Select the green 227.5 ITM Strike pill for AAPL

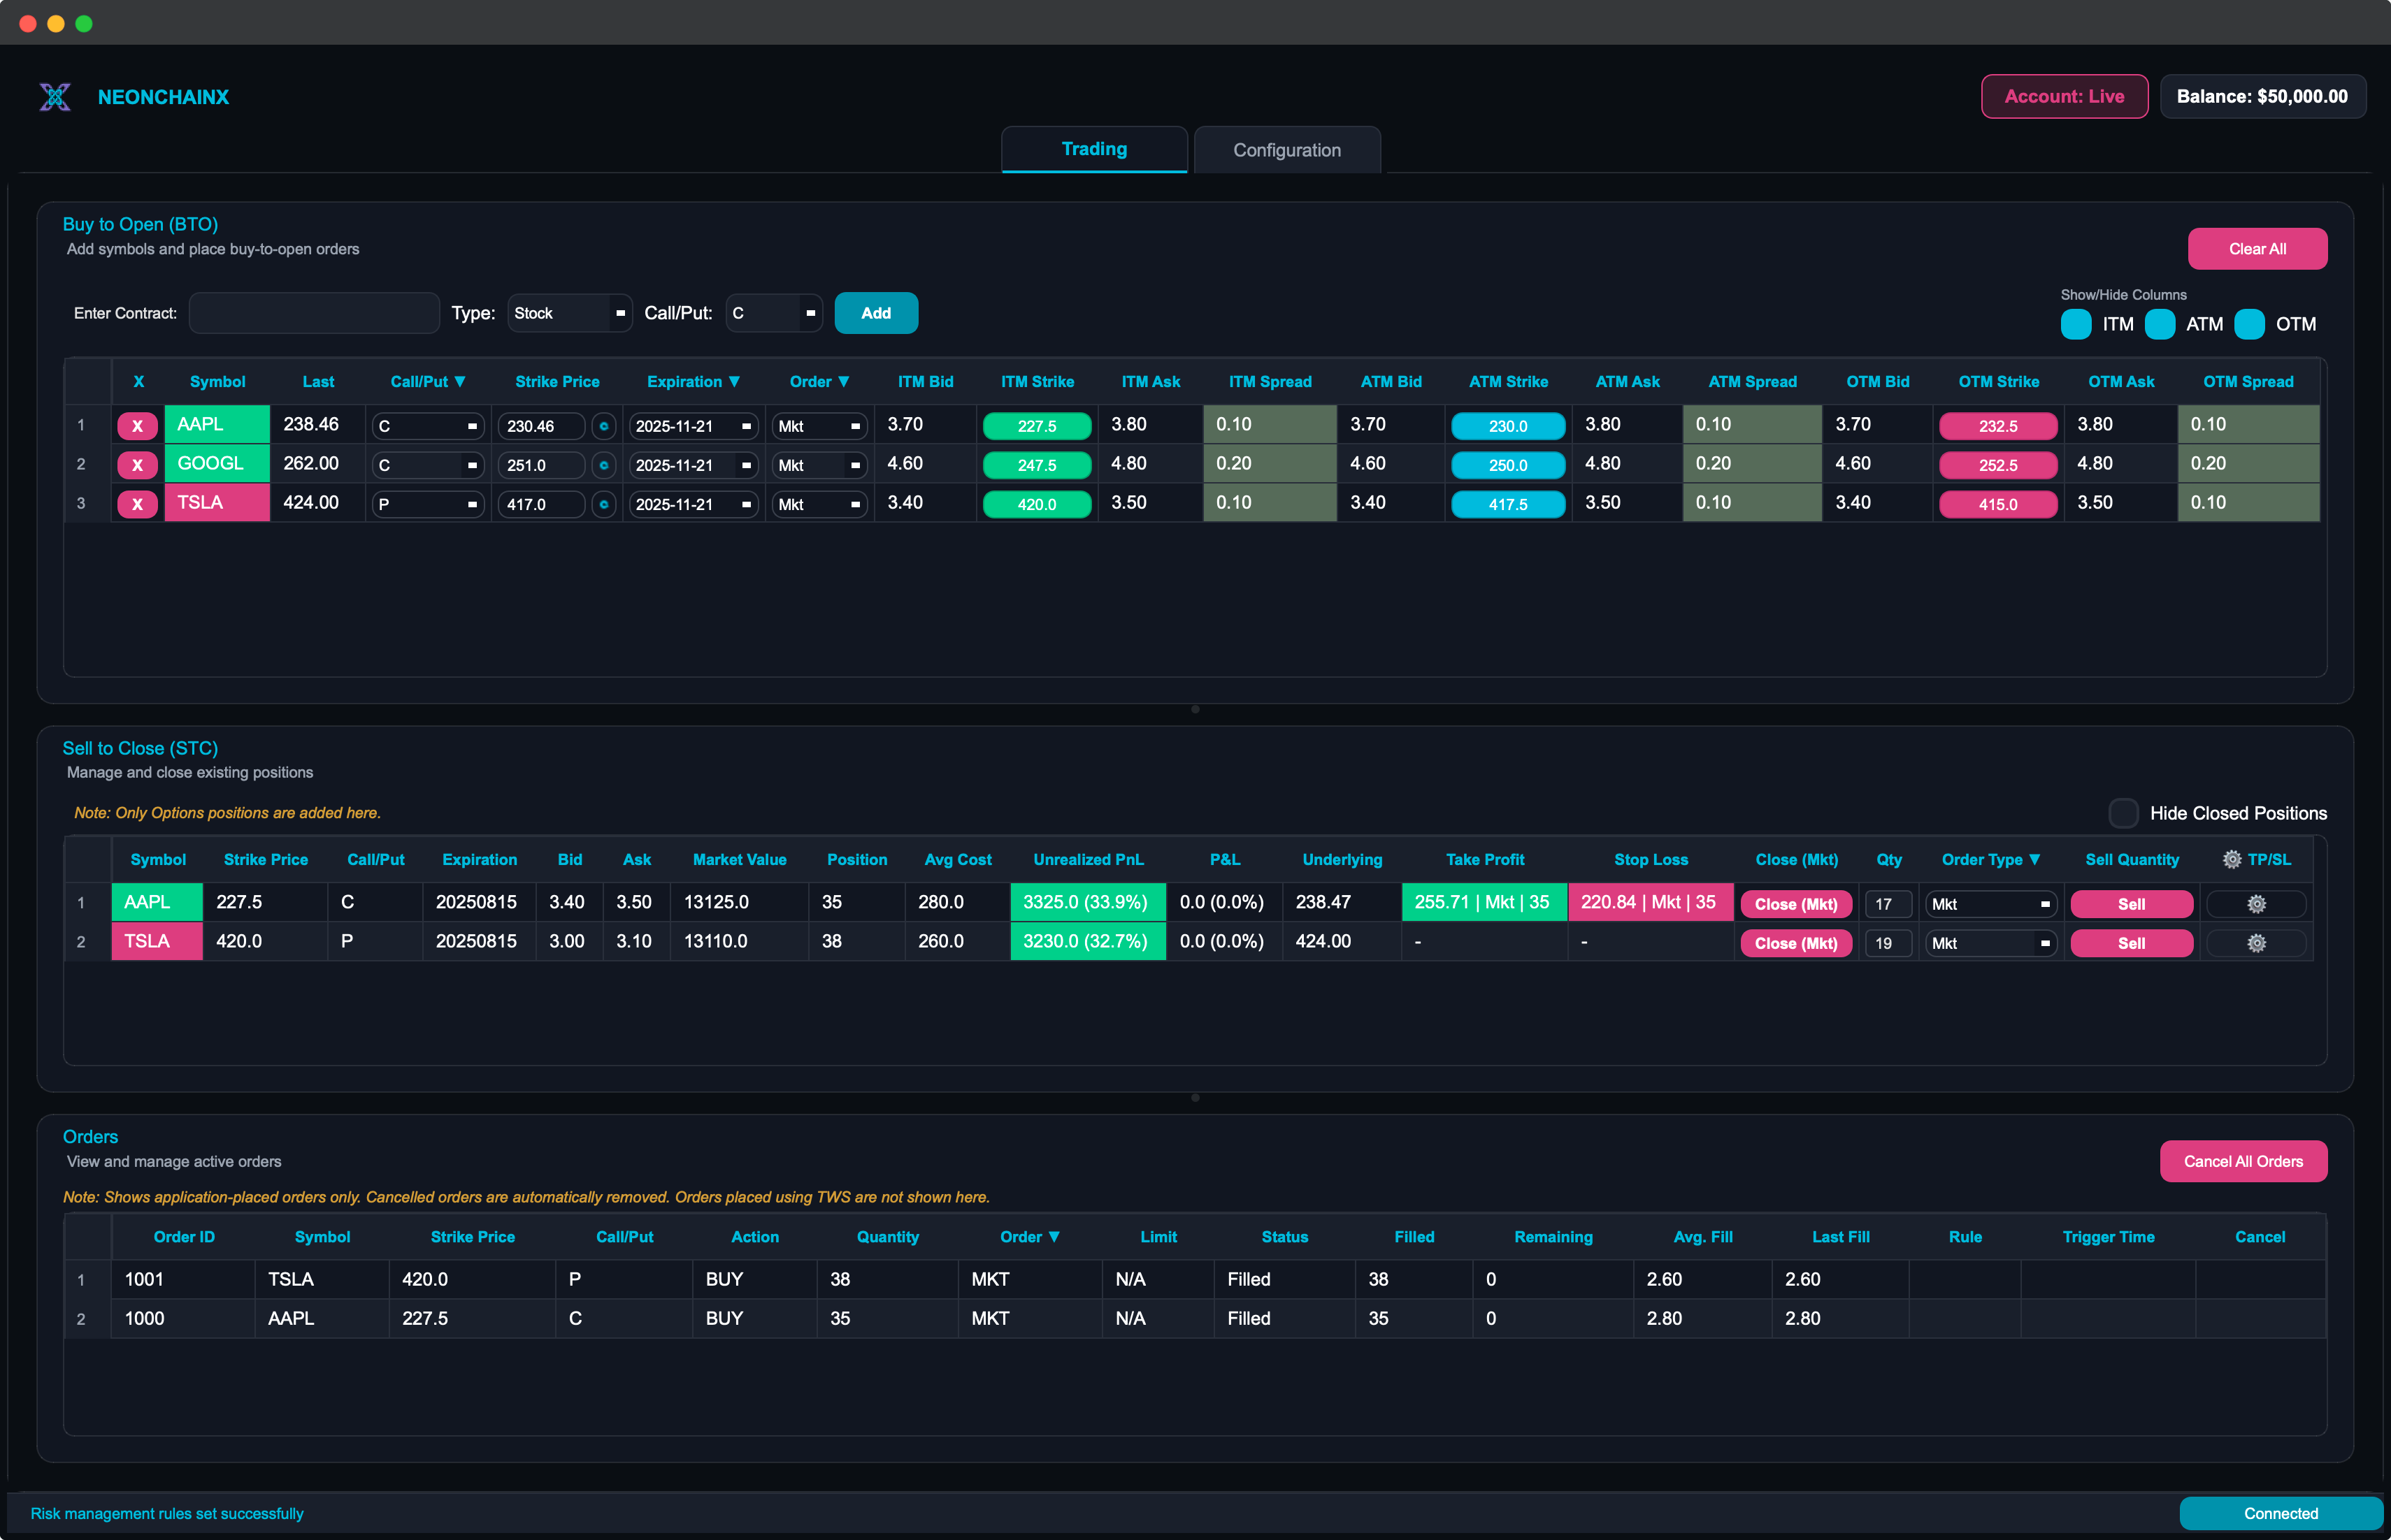click(x=1036, y=425)
